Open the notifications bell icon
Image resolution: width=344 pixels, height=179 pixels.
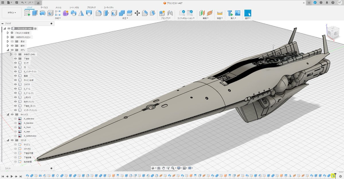[x=326, y=3]
